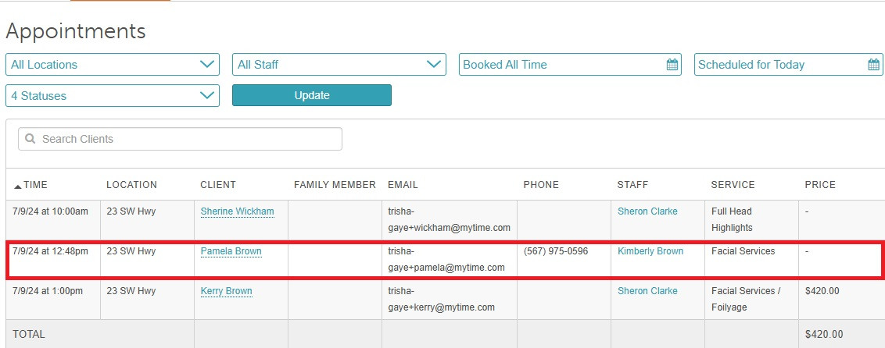Click 23 SW Hwy in Kerry Brown row

tap(131, 291)
